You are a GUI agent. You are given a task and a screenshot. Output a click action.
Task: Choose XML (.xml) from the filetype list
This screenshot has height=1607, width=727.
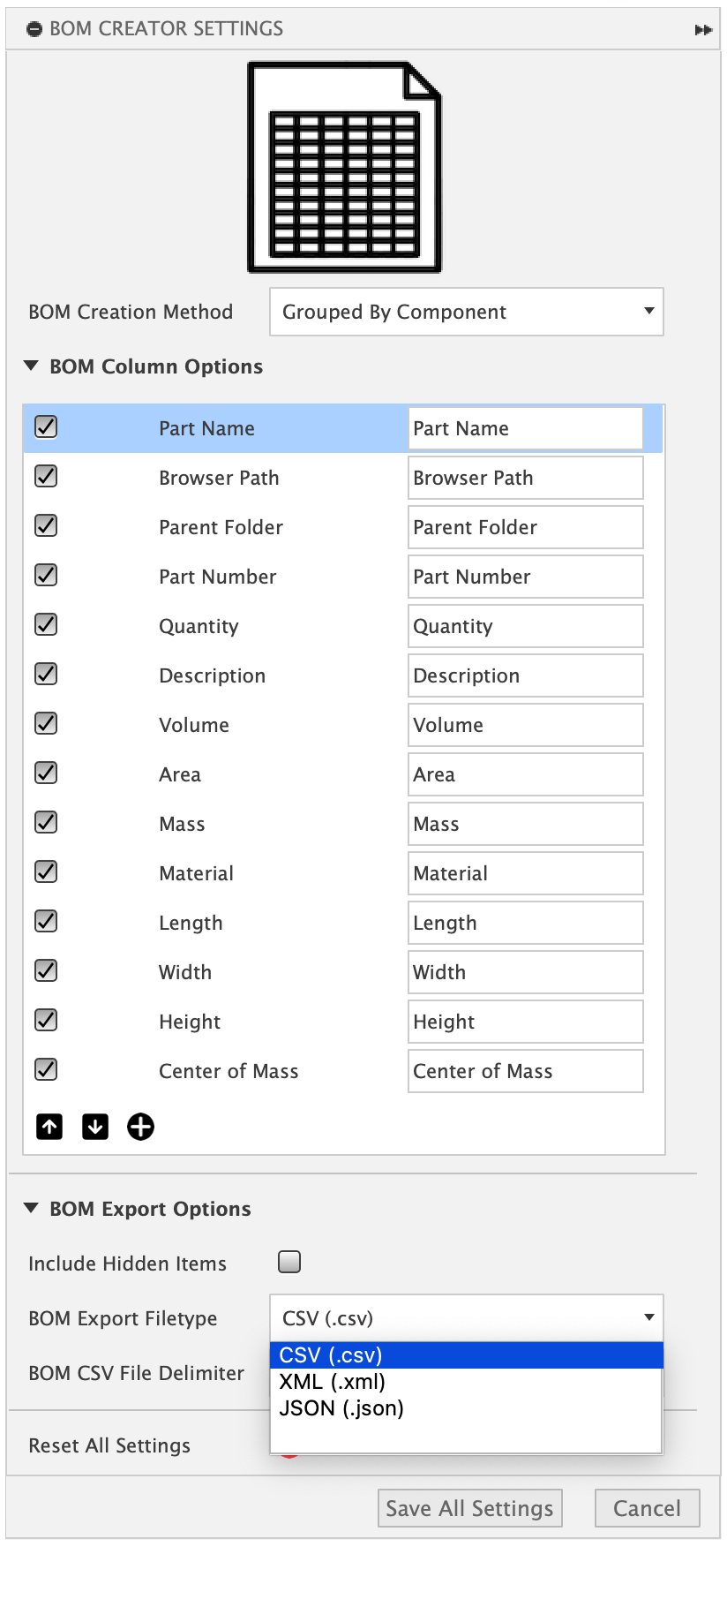point(333,1382)
